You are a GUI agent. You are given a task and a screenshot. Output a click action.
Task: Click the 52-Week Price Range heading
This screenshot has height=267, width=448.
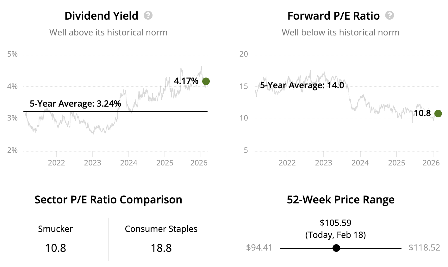(x=340, y=200)
